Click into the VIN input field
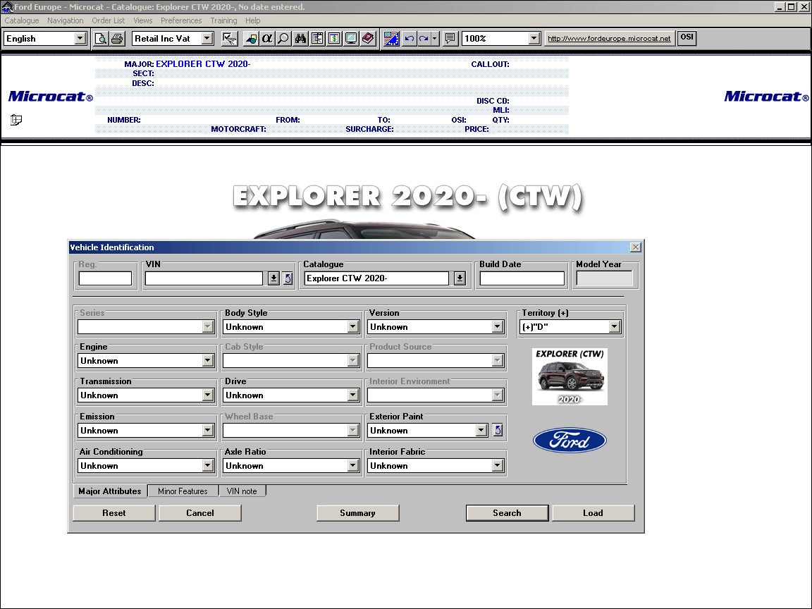Viewport: 812px width, 609px height. coord(204,278)
